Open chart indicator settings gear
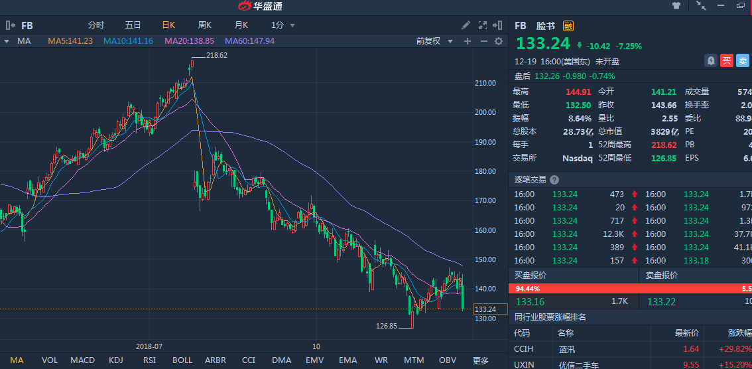752x369 pixels. click(499, 41)
